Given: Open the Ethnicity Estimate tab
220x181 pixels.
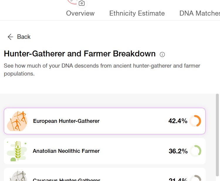Looking at the screenshot, I should tap(137, 13).
